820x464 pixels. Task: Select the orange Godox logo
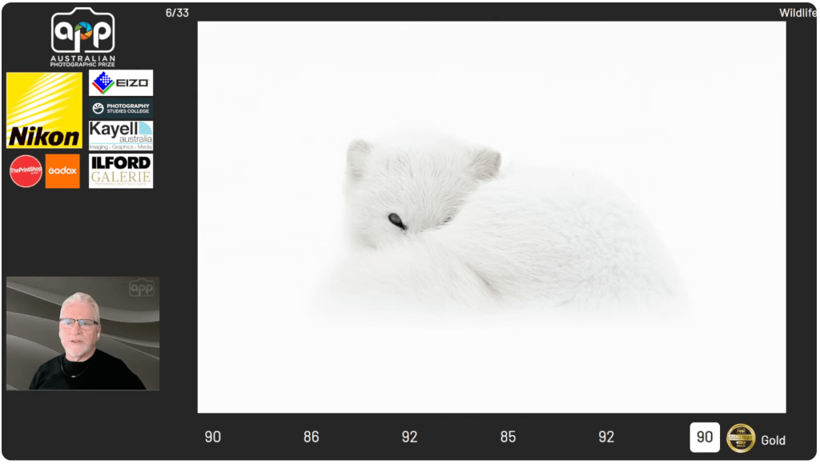(62, 171)
